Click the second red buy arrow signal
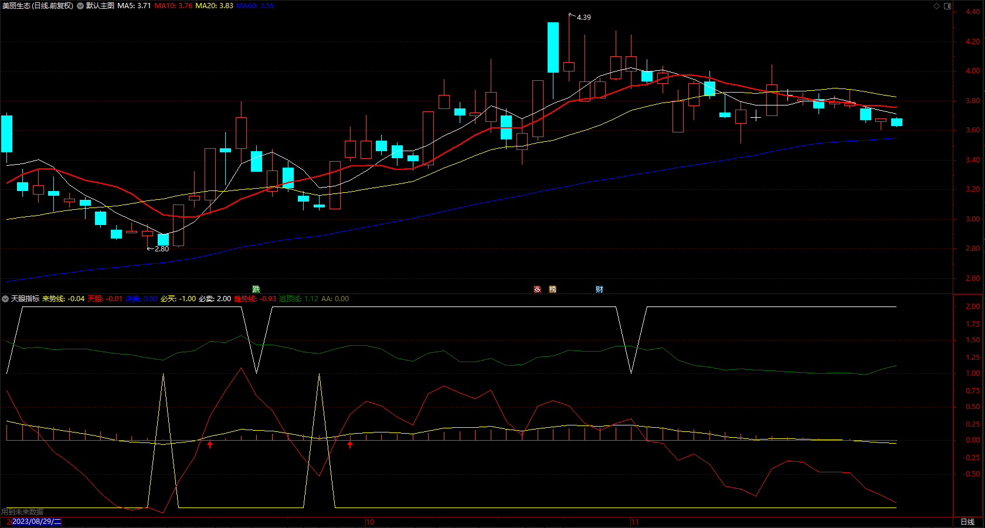Image resolution: width=985 pixels, height=528 pixels. click(350, 445)
